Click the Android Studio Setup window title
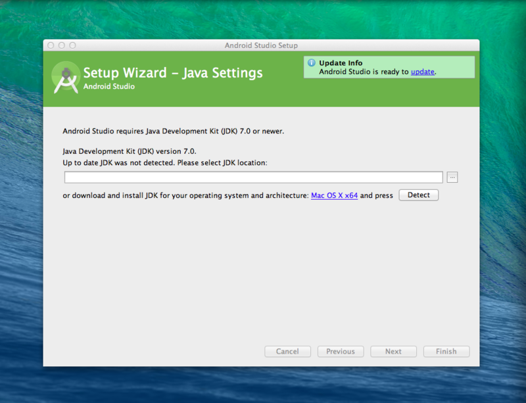The height and width of the screenshot is (403, 526). coord(261,45)
